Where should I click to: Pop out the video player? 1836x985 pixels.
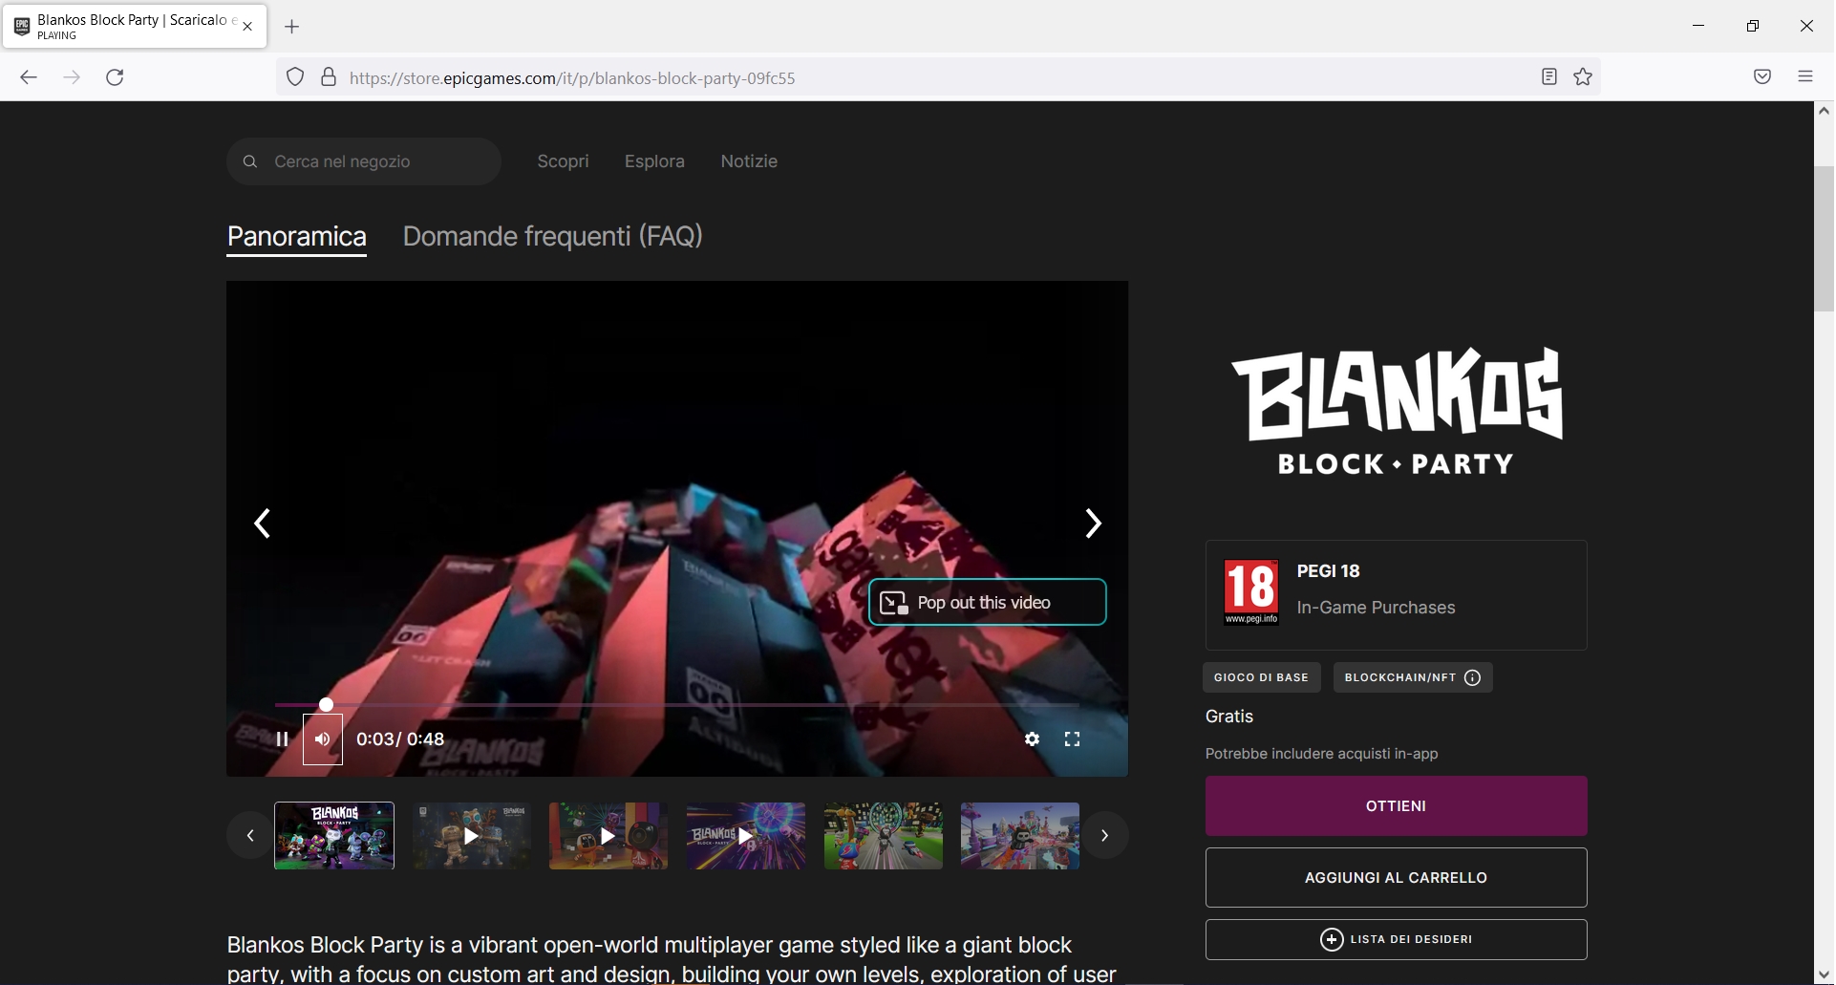click(x=987, y=602)
